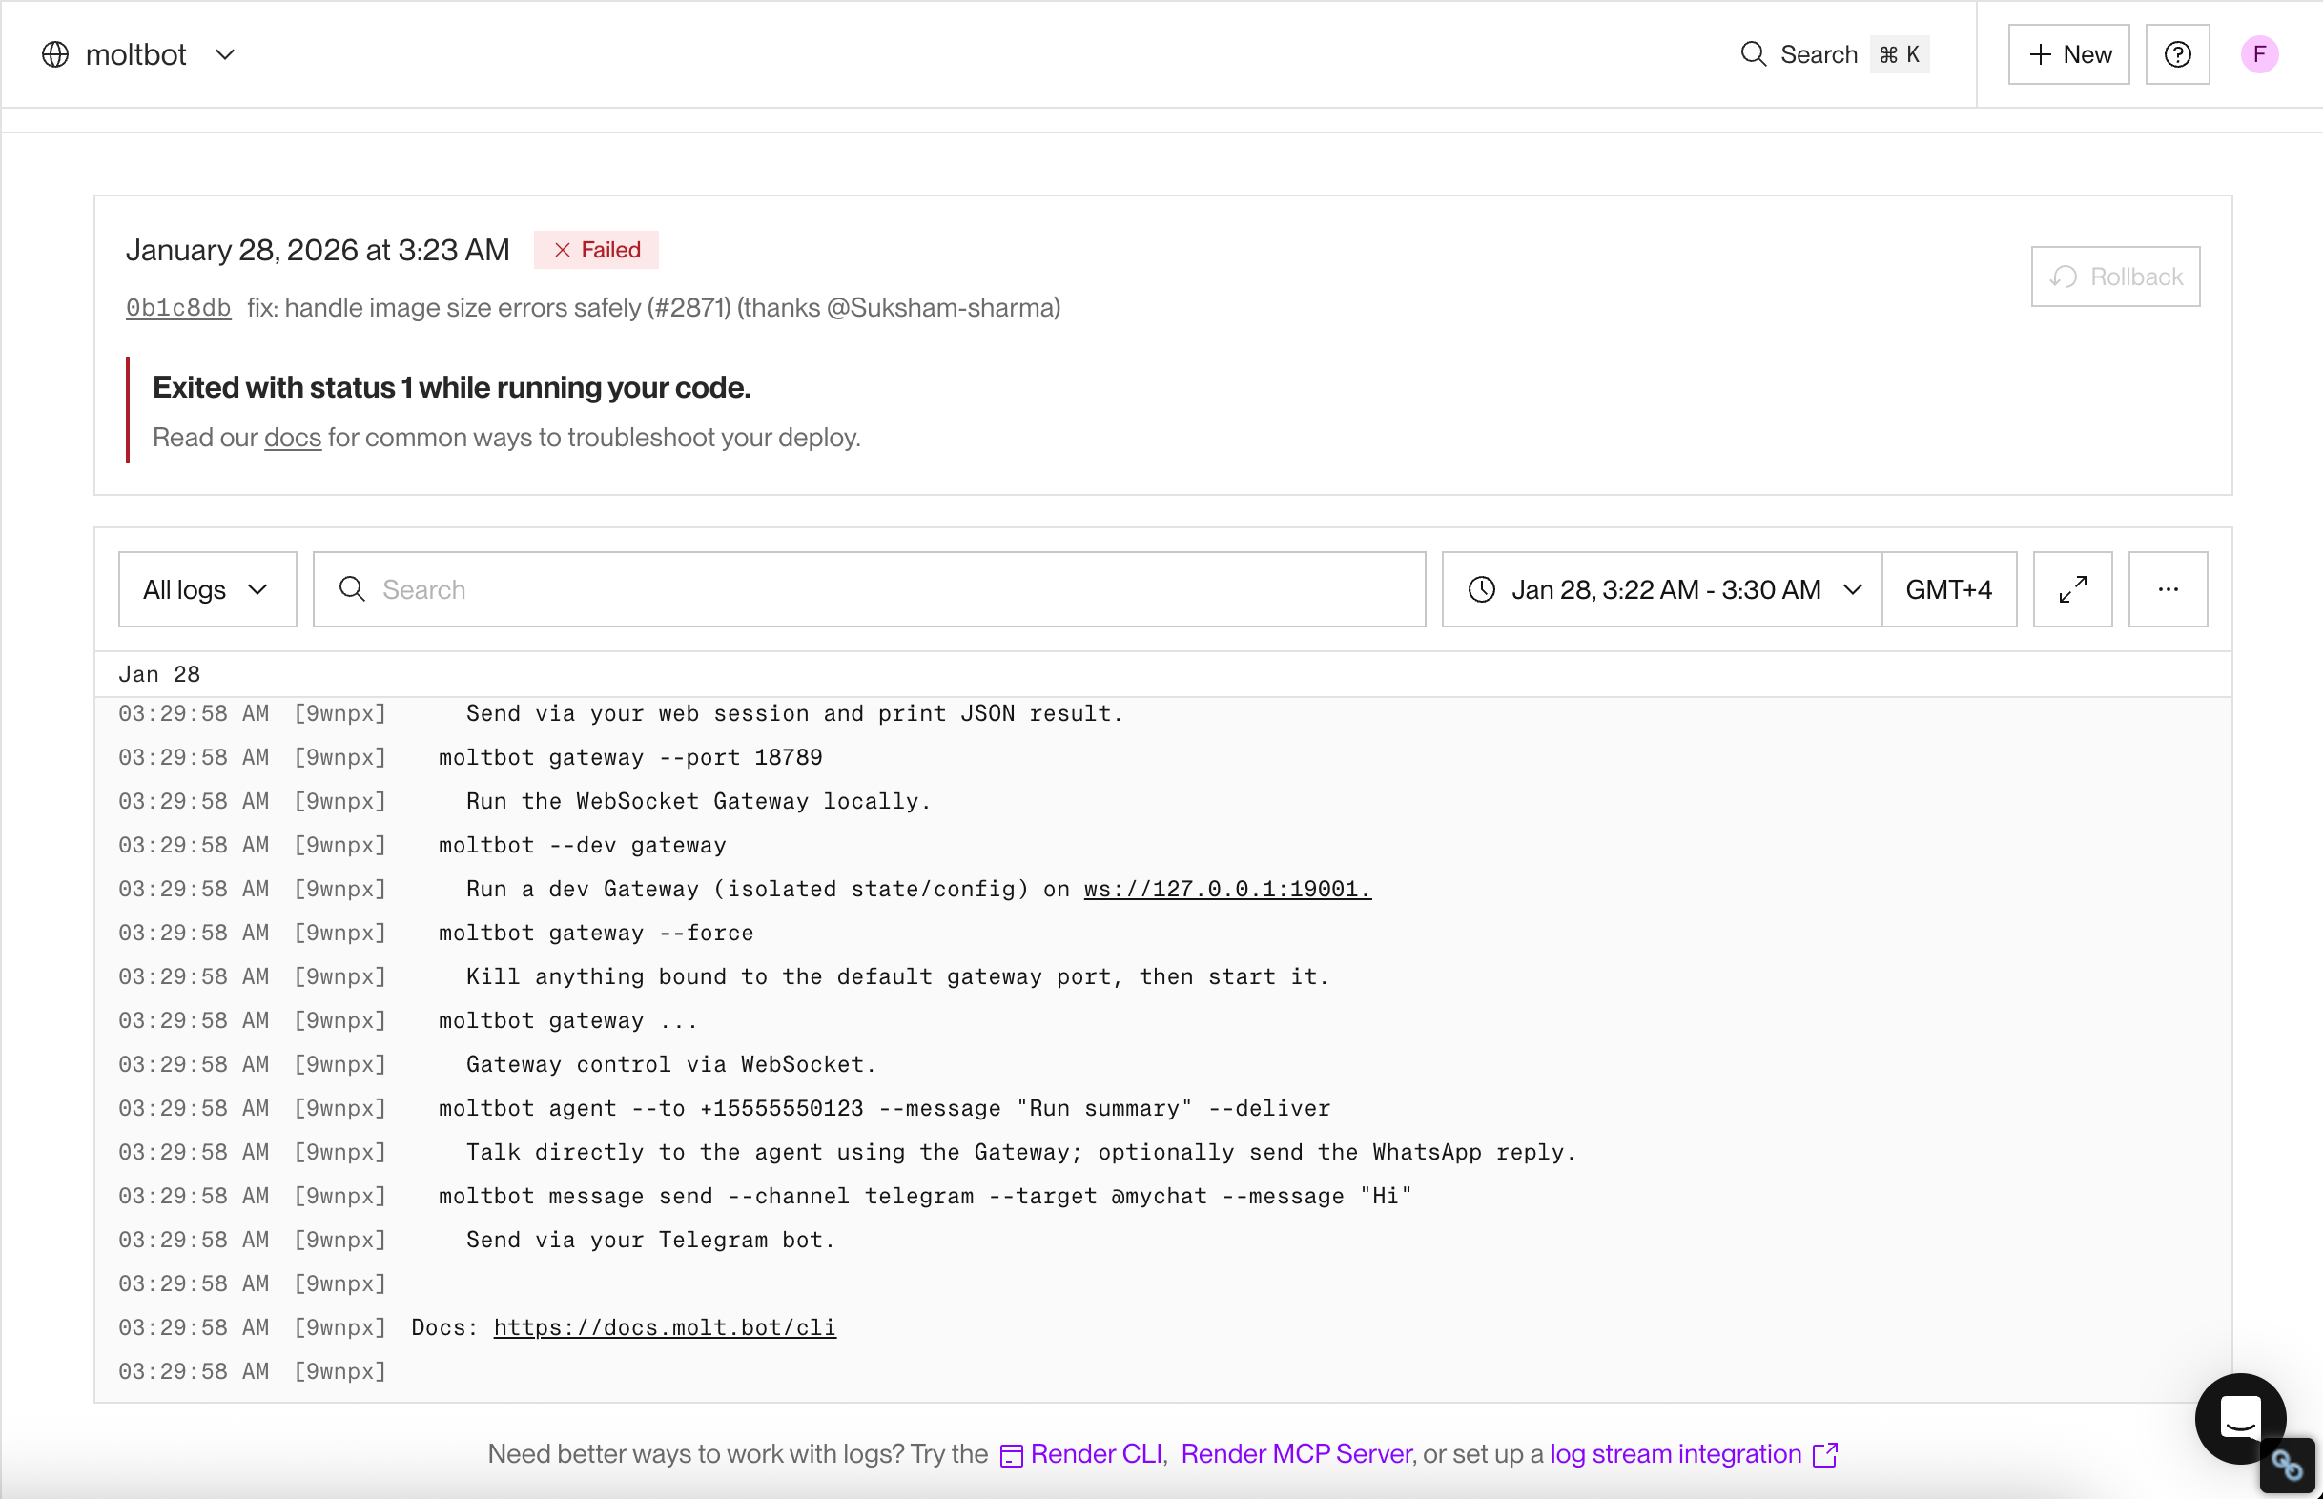This screenshot has height=1499, width=2323.
Task: Open the user avatar F menu
Action: coord(2259,54)
